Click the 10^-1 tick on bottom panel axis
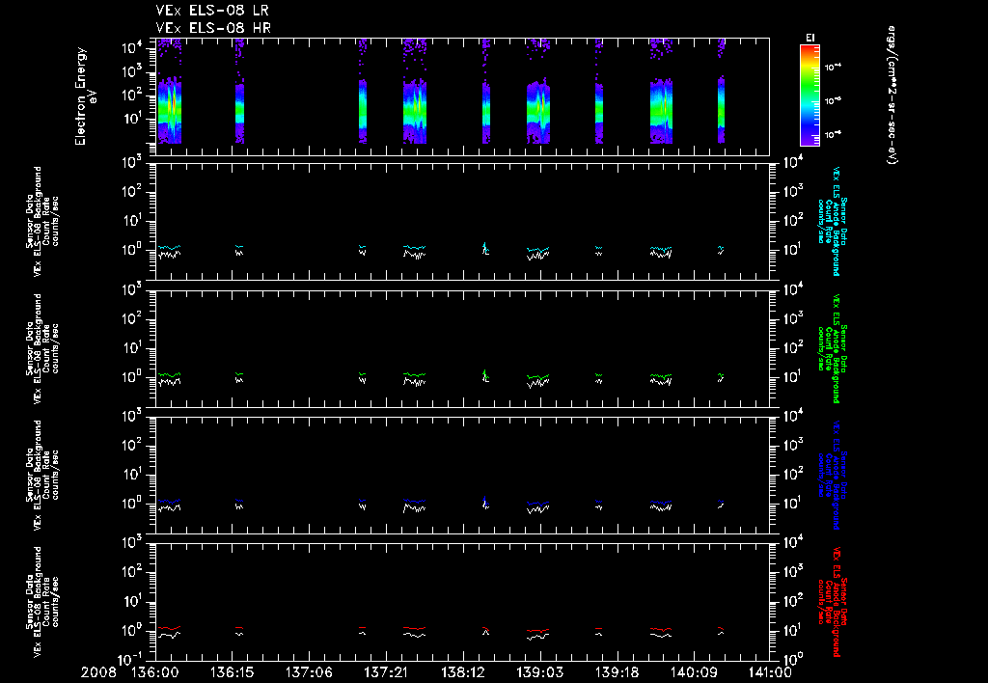988x683 pixels. [132, 659]
